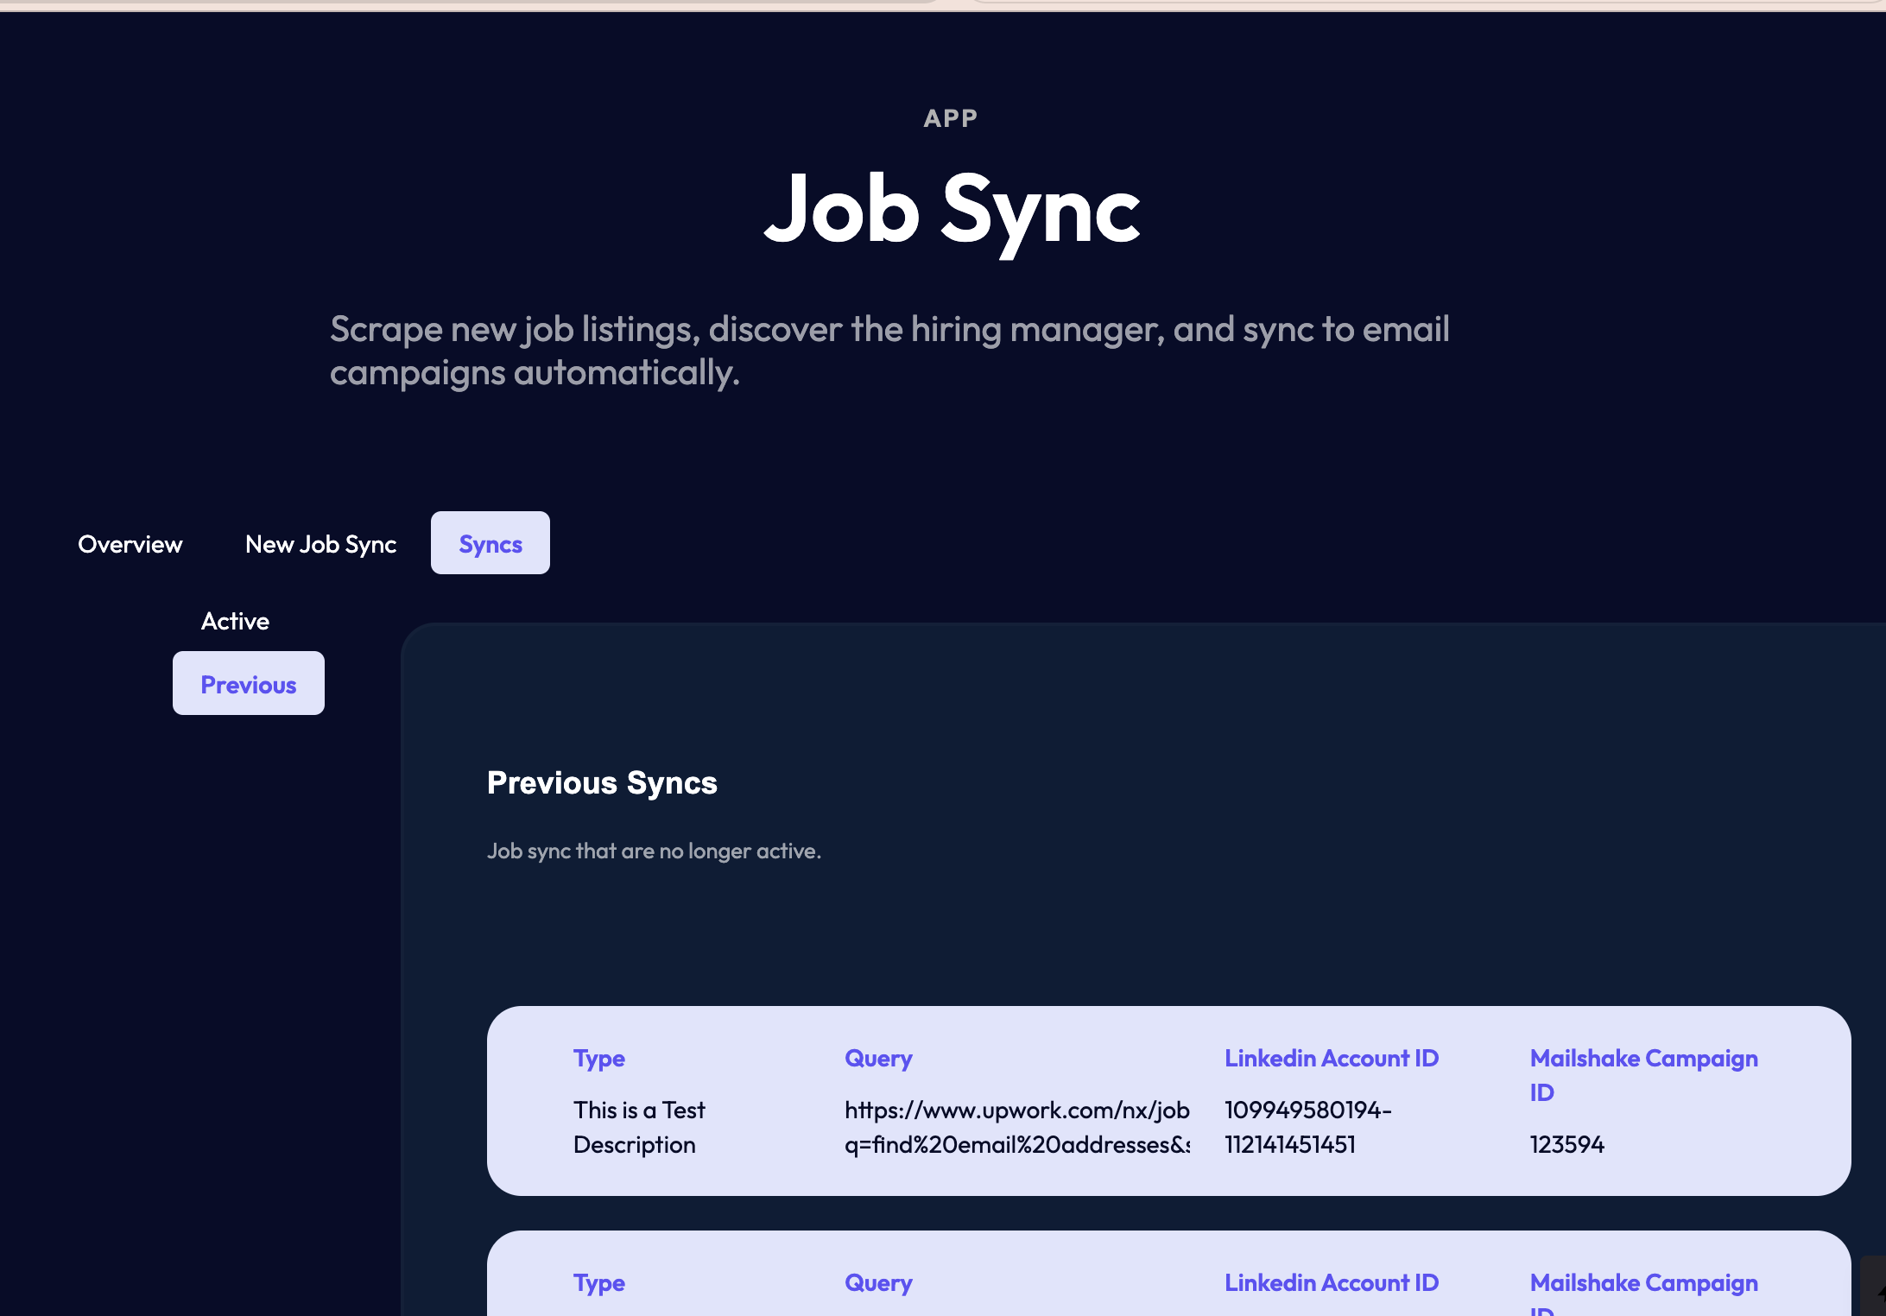Click the first sync card's Type header
Screen dimensions: 1886x1316
[x=598, y=1059]
